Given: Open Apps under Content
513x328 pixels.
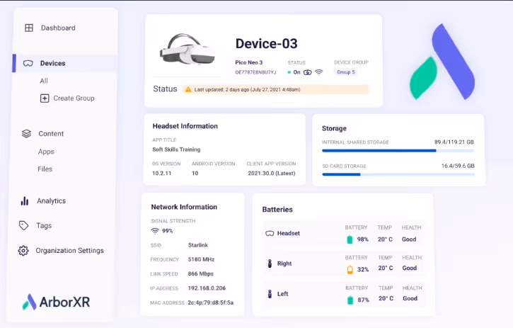Looking at the screenshot, I should coord(46,152).
